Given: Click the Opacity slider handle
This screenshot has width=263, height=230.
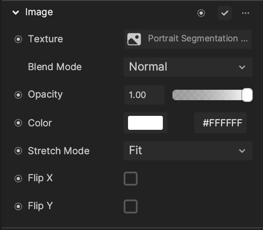Looking at the screenshot, I should 247,95.
